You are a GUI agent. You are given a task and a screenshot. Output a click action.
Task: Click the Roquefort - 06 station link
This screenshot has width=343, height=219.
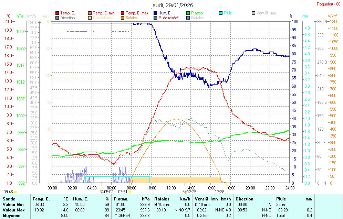pyautogui.click(x=329, y=4)
